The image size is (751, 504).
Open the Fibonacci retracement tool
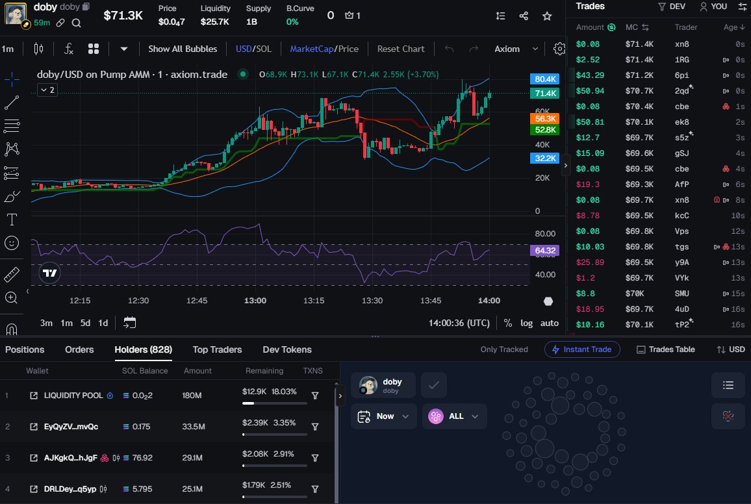[12, 126]
